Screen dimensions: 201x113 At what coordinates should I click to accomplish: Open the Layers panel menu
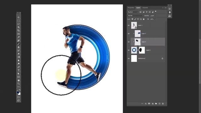166,8
